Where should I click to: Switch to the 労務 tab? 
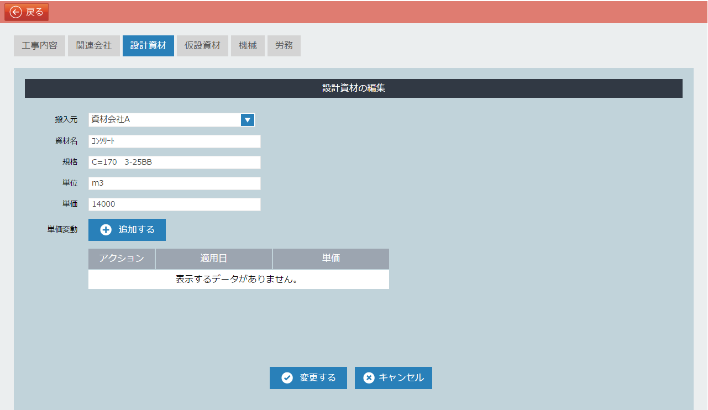[284, 46]
